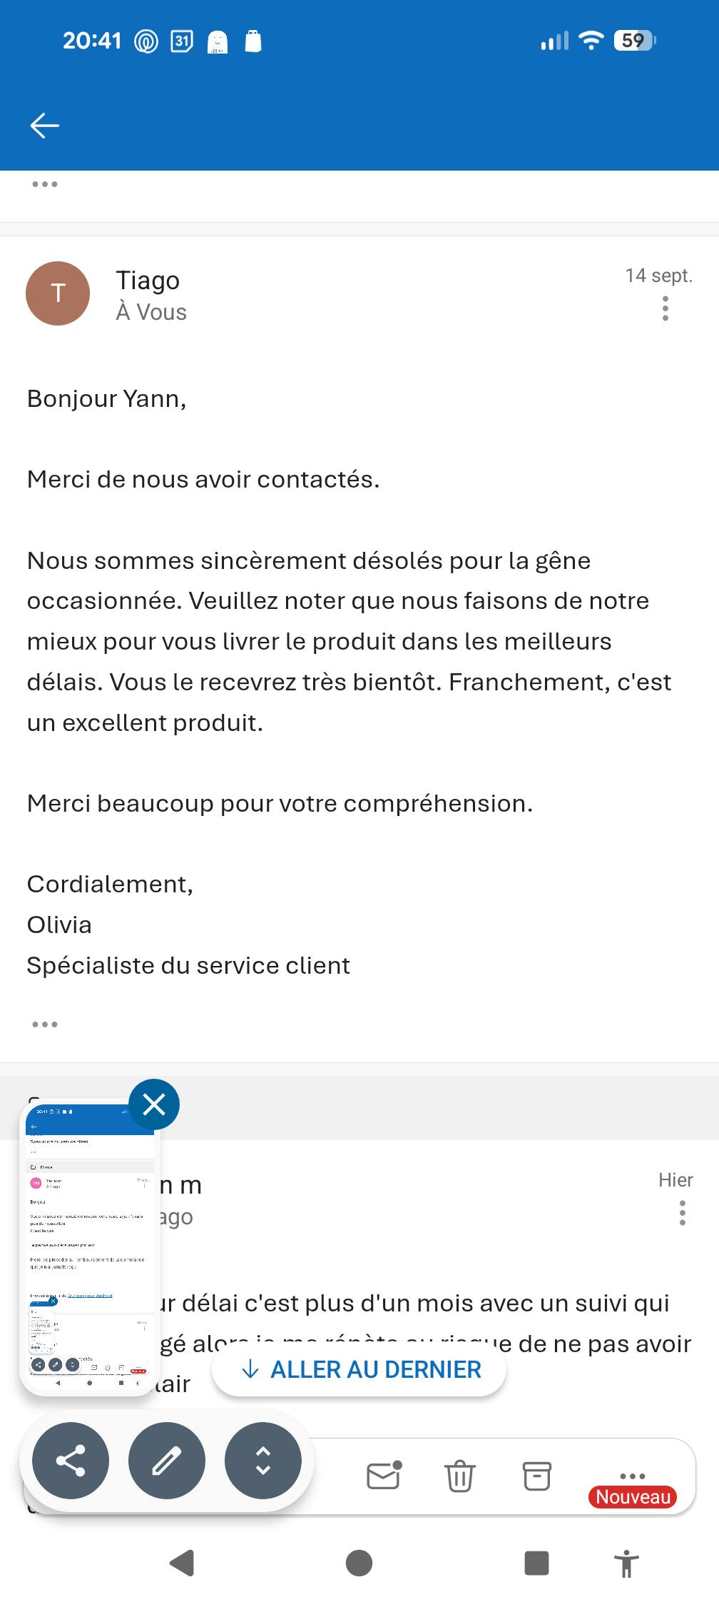Go to Android home screen
This screenshot has height=1602, width=719.
click(359, 1563)
